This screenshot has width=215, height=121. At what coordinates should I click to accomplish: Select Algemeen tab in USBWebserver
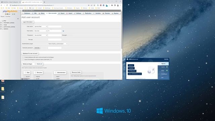tap(163, 64)
